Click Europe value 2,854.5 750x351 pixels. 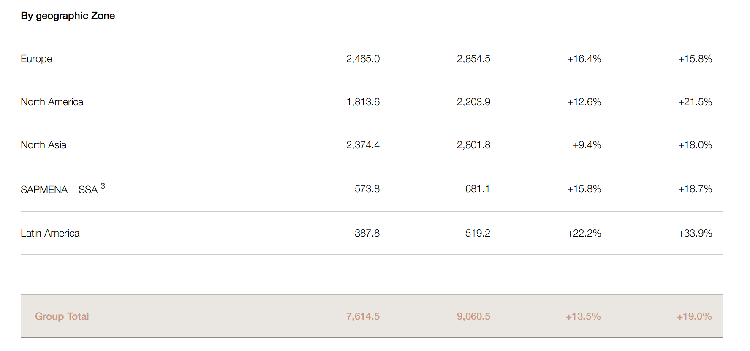pos(473,59)
